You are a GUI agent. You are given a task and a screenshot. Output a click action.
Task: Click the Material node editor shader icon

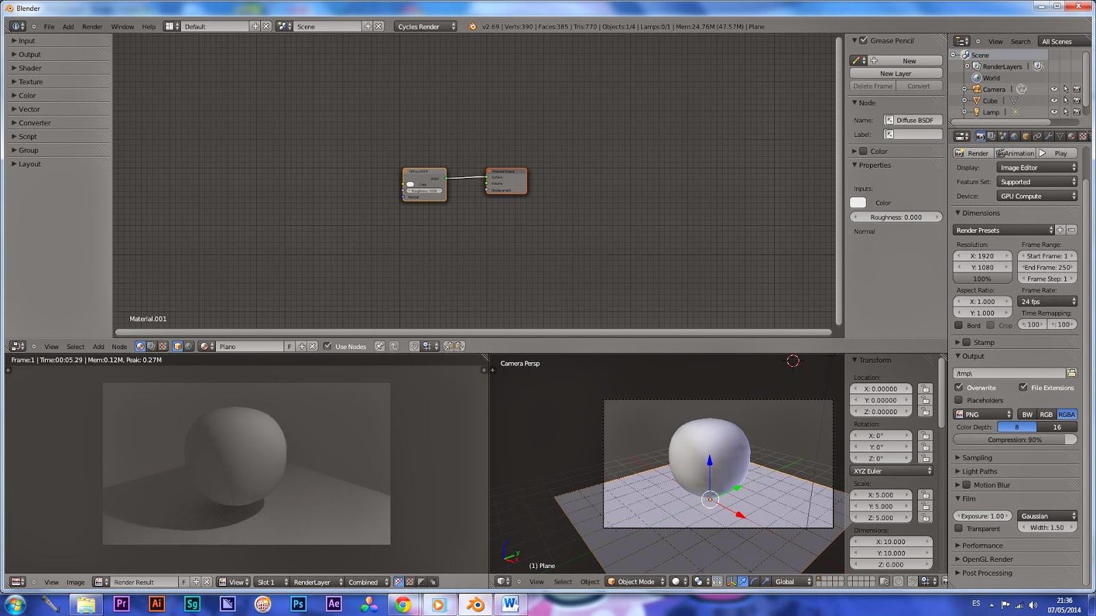coord(140,346)
